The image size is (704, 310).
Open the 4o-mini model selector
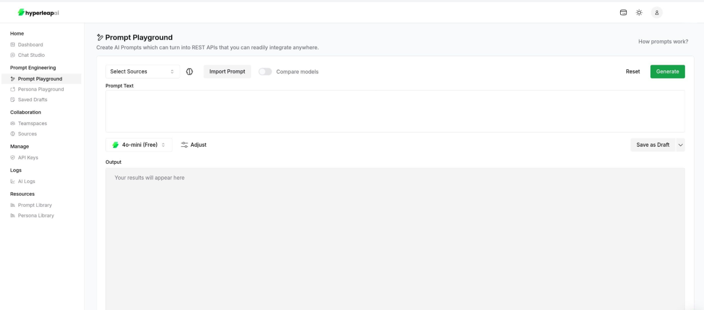pyautogui.click(x=139, y=144)
